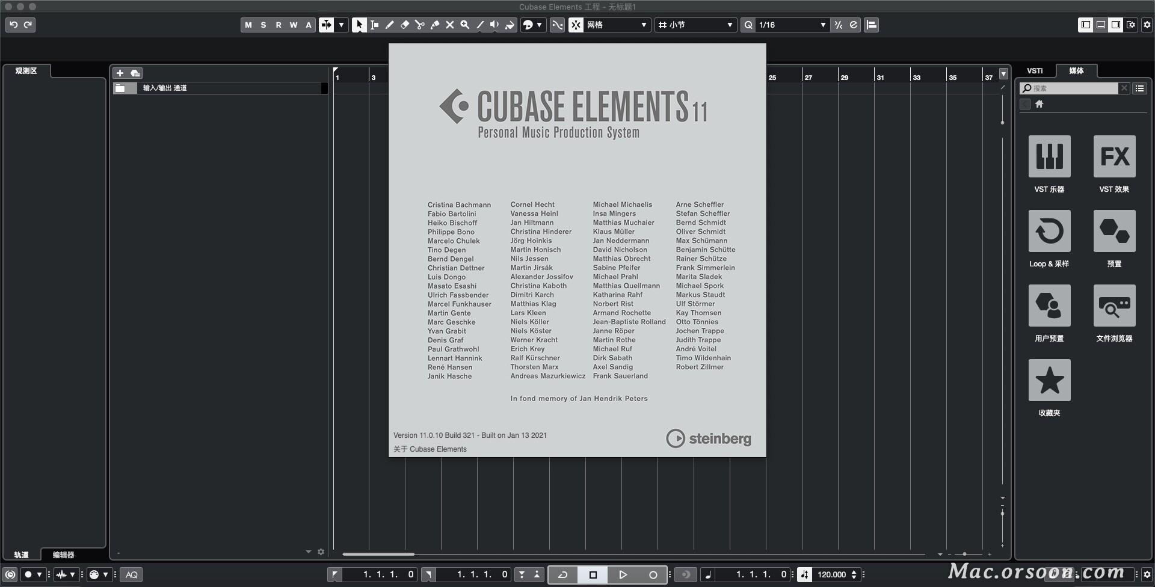Screen dimensions: 1155x587
Task: Open the Loop & 采样 tile
Action: pyautogui.click(x=1049, y=231)
